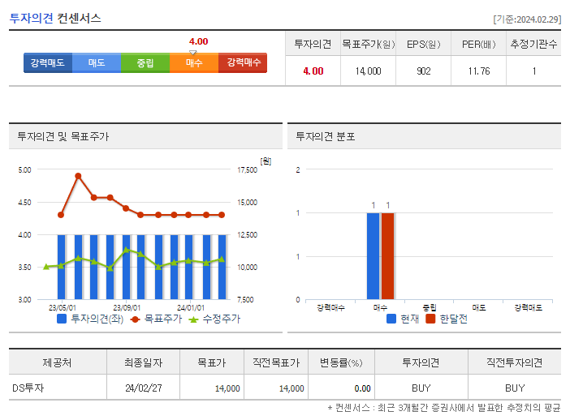
Task: Click the 투자의견 분포 panel title
Action: [326, 136]
